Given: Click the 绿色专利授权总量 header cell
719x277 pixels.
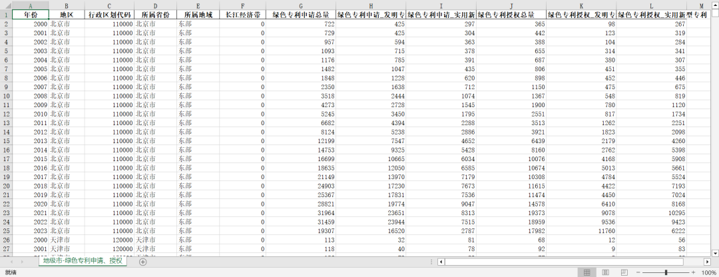Looking at the screenshot, I should point(511,15).
